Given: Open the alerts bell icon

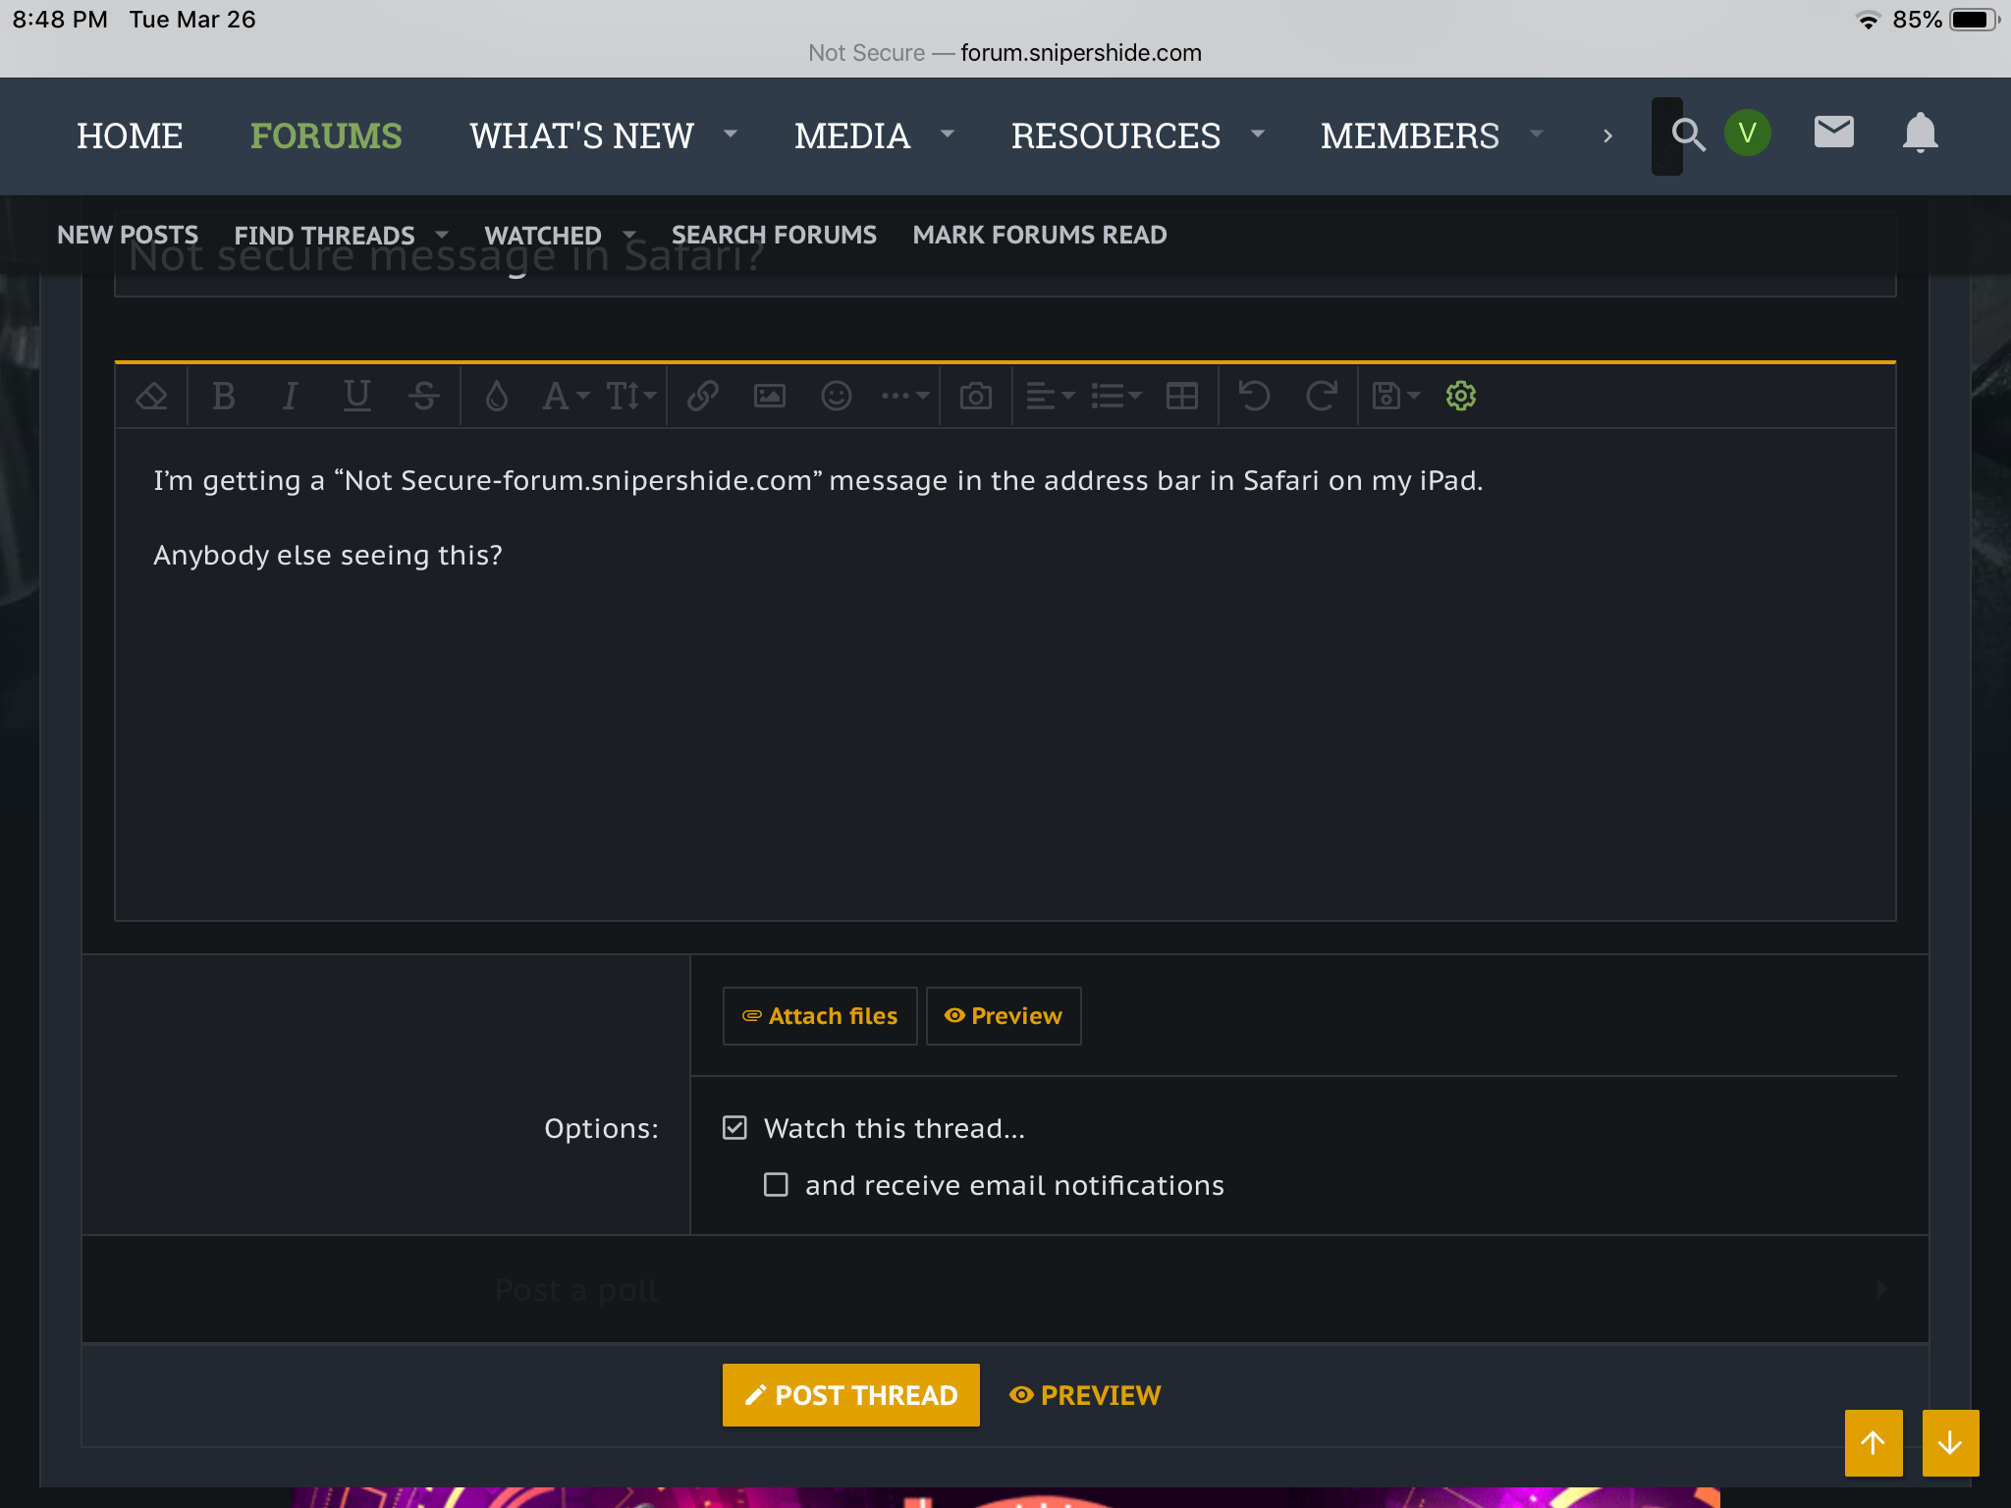Looking at the screenshot, I should coord(1920,133).
